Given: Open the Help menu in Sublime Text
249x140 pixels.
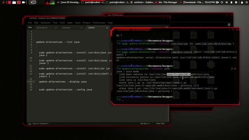Looking at the screenshot, I should (x=110, y=23).
